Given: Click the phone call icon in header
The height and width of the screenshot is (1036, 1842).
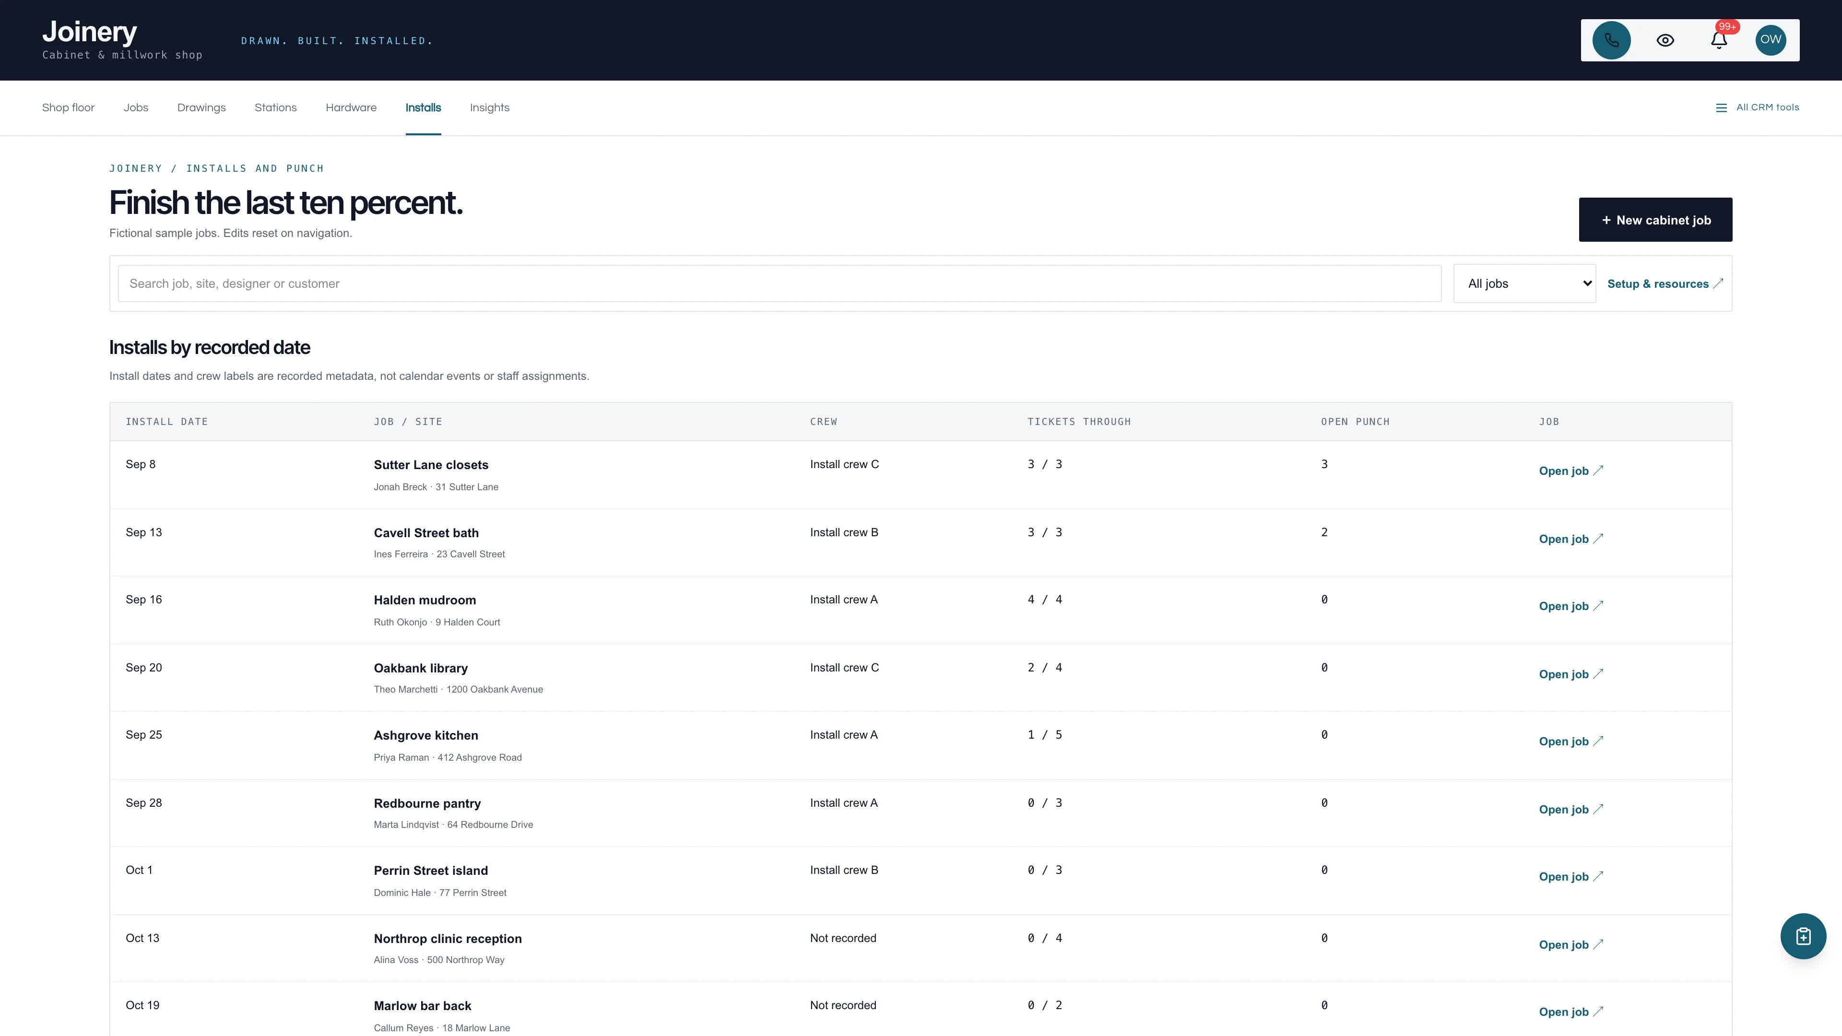Looking at the screenshot, I should pyautogui.click(x=1611, y=40).
